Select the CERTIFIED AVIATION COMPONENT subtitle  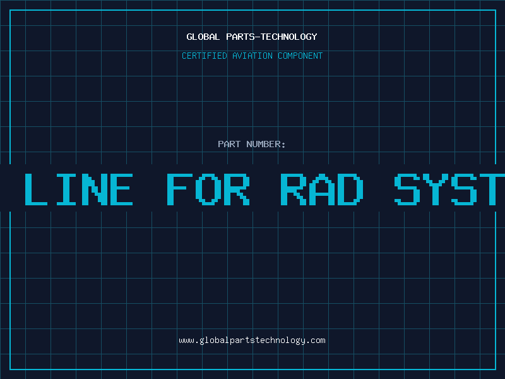pos(252,56)
